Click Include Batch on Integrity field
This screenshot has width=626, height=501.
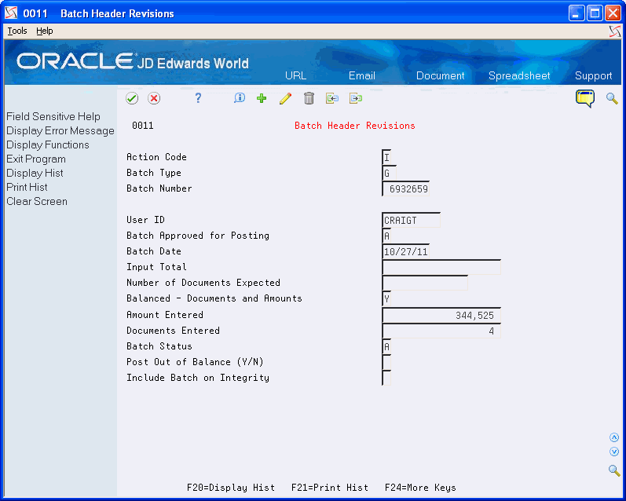point(386,378)
